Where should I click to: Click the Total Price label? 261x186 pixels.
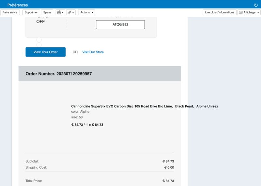[x=34, y=181]
